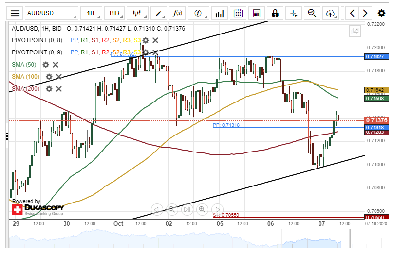Open chart settings gear in toolbar

point(381,13)
